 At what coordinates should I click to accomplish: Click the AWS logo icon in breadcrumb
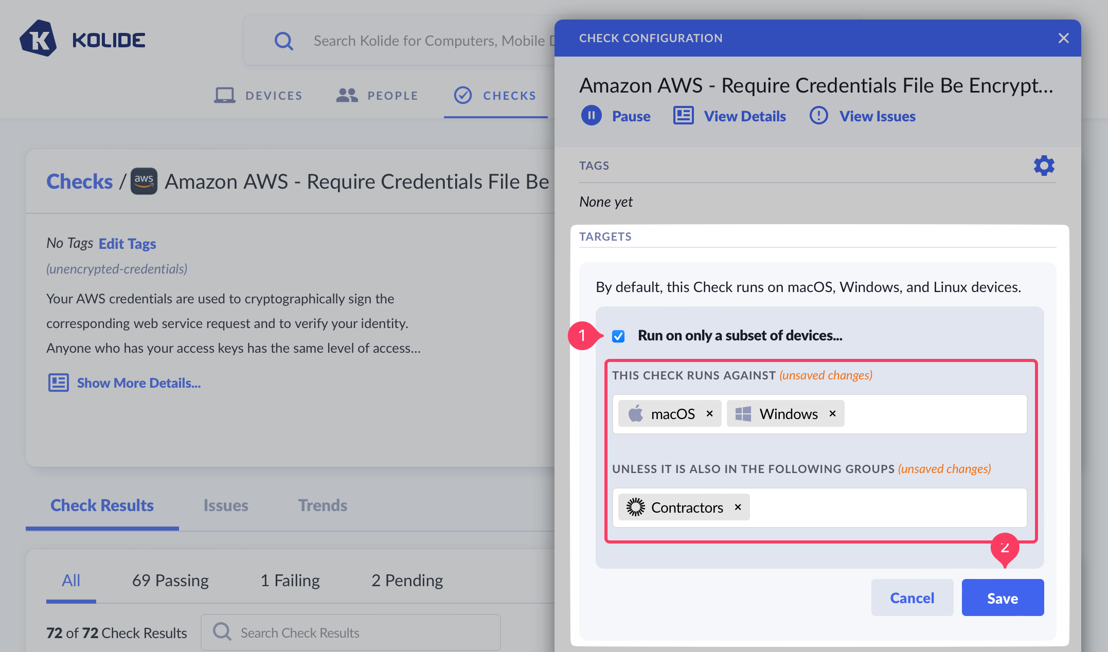144,182
